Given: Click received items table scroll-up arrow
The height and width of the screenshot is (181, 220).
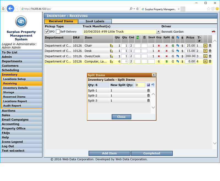Looking at the screenshot, I should (x=215, y=41).
